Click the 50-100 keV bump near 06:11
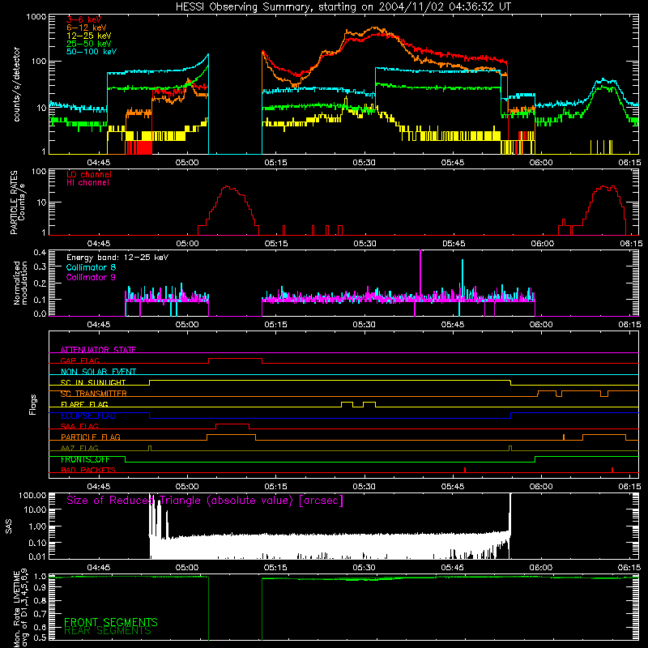Viewport: 648px width, 648px height. (604, 79)
